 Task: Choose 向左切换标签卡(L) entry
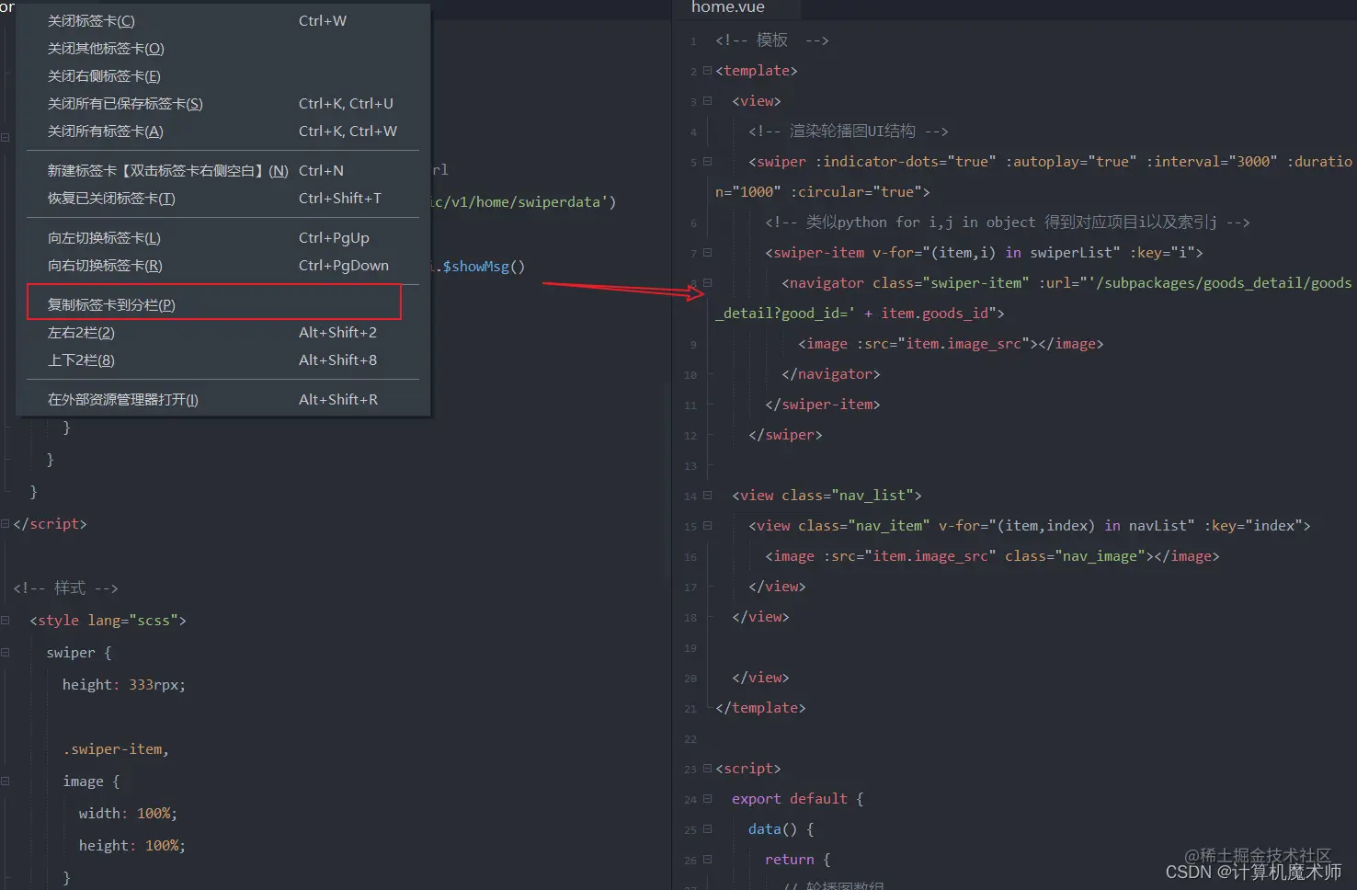[222, 237]
